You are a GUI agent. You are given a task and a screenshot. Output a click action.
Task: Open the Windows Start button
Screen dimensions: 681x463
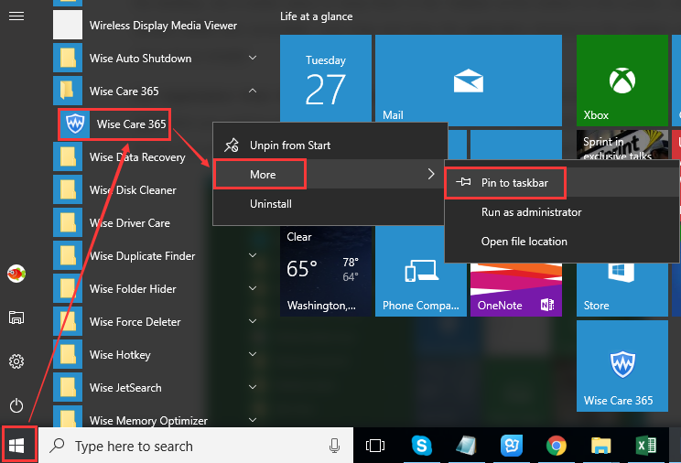click(x=16, y=446)
